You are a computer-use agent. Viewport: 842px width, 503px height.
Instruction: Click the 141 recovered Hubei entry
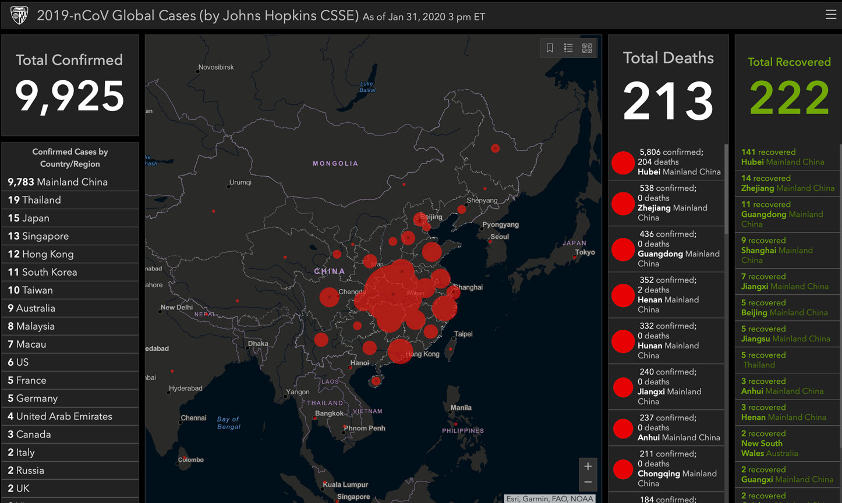787,157
